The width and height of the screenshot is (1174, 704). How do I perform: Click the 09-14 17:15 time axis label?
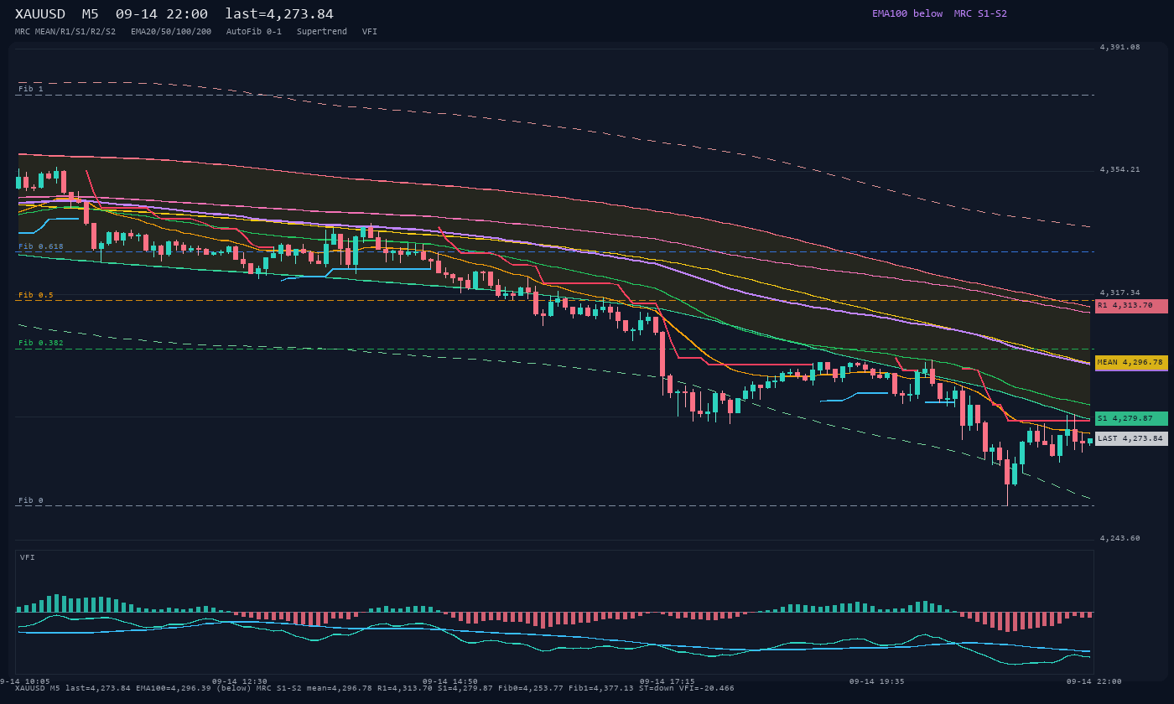[x=667, y=681]
